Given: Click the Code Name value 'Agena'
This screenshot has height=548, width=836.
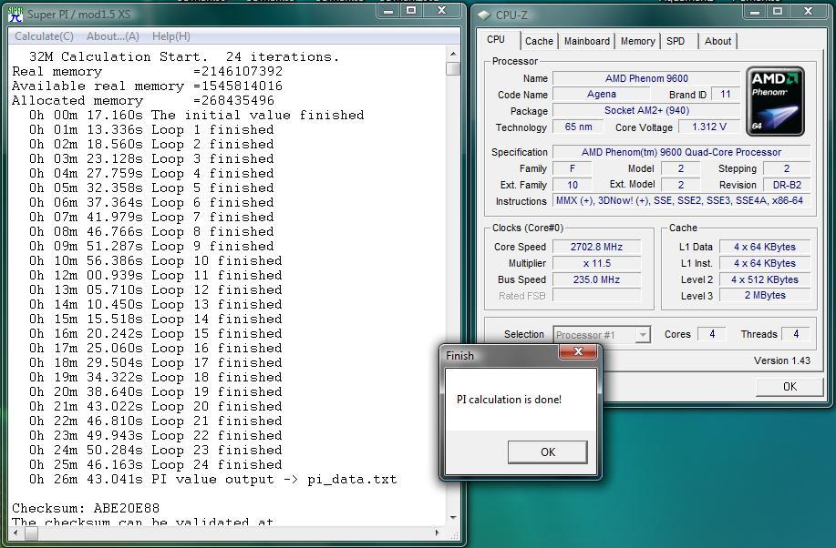Looking at the screenshot, I should (602, 95).
